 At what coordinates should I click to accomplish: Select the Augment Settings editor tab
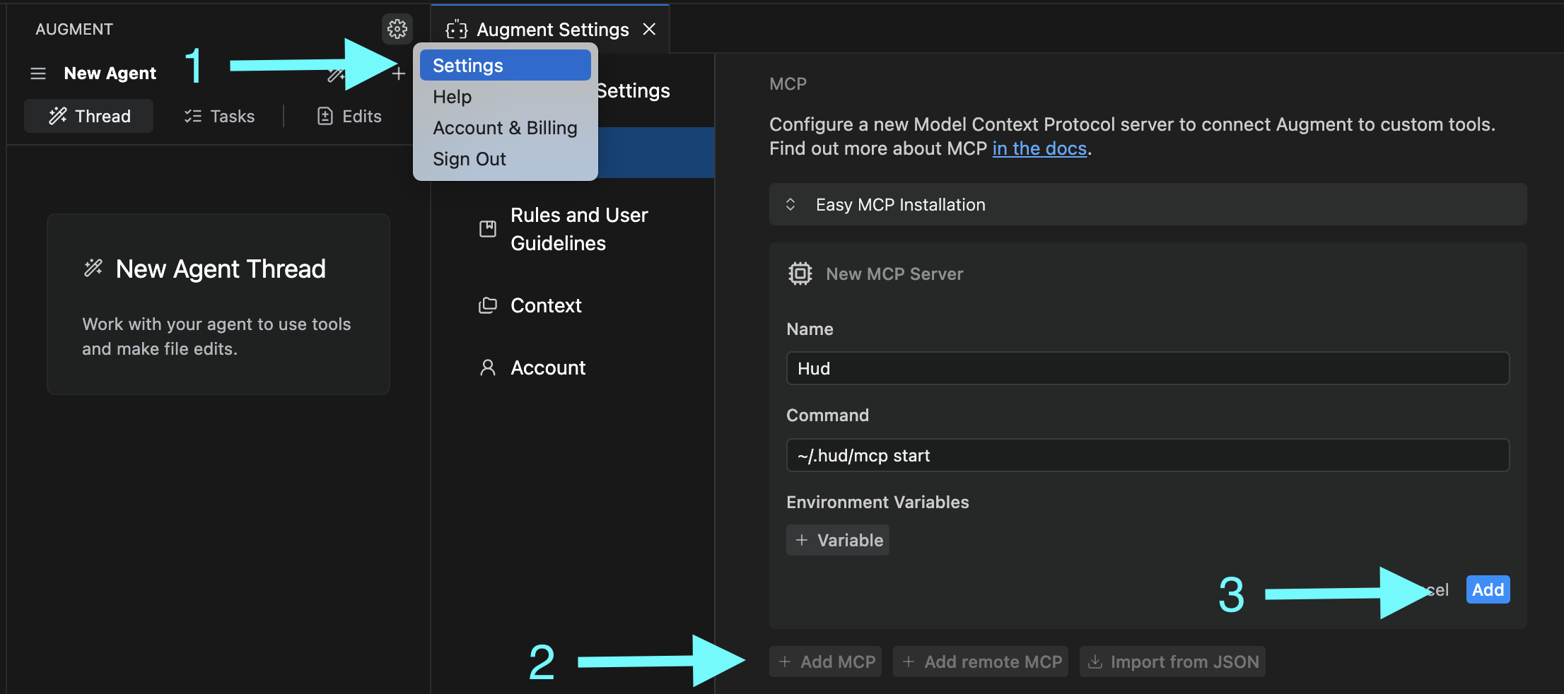click(549, 29)
